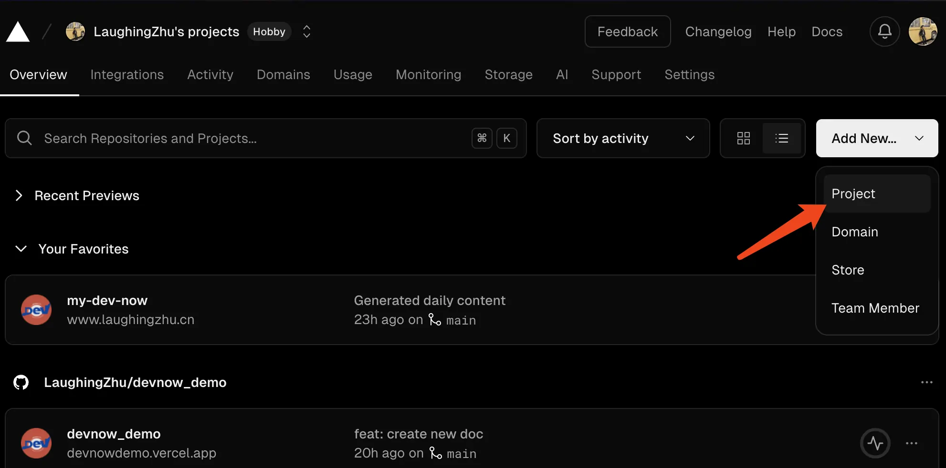Open LaughingZhu/devnow_demo repository more options

[x=926, y=382]
